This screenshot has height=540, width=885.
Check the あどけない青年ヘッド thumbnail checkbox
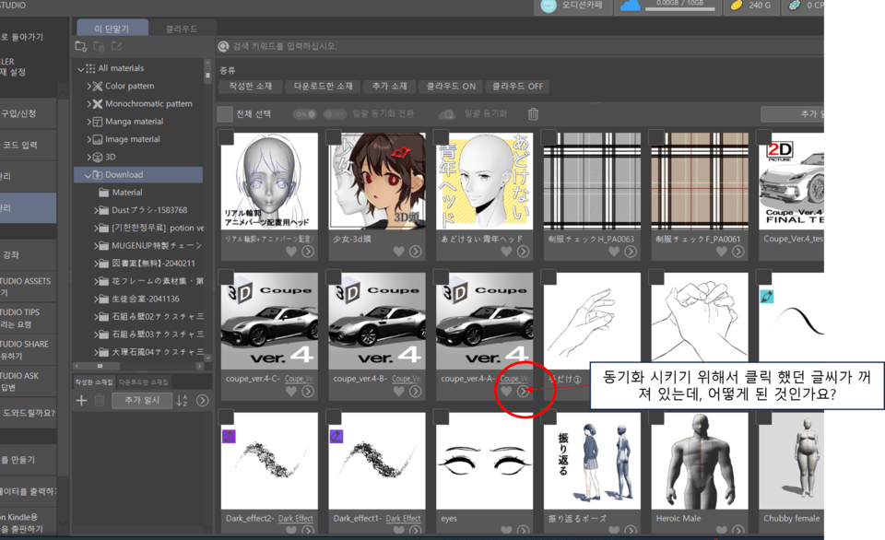tap(441, 136)
